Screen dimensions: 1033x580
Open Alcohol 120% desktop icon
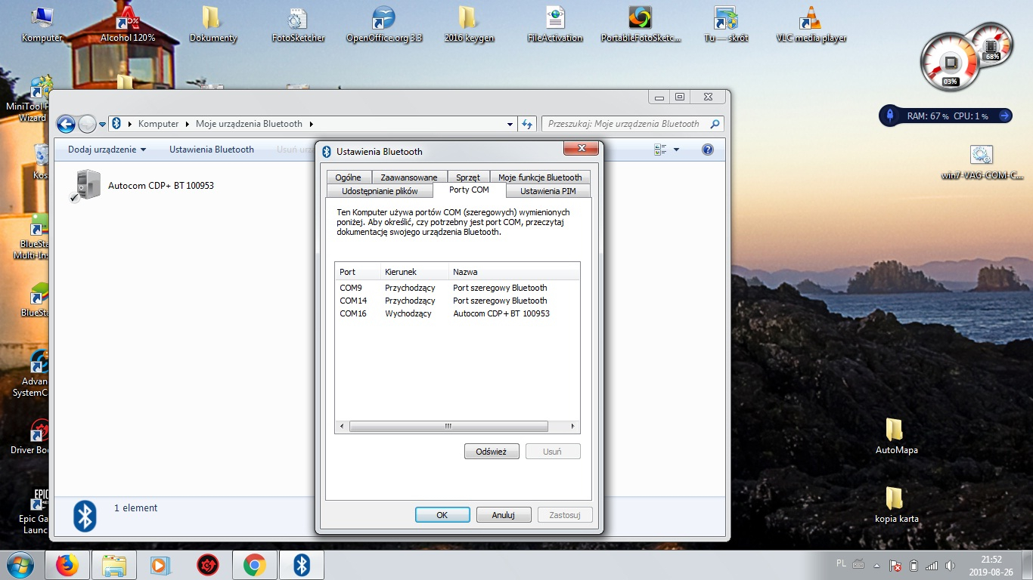[x=128, y=24]
